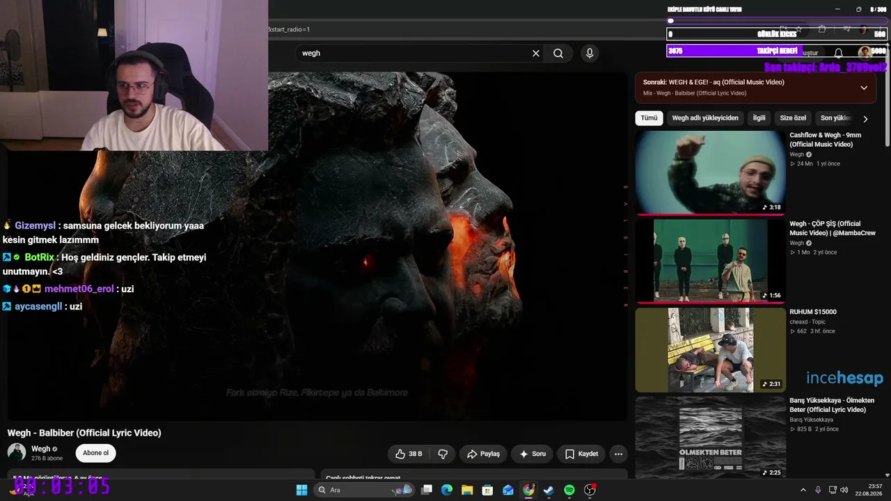Viewport: 891px width, 501px height.
Task: Click the 'Cashflow & Wegh - 9mm' video title
Action: point(825,140)
